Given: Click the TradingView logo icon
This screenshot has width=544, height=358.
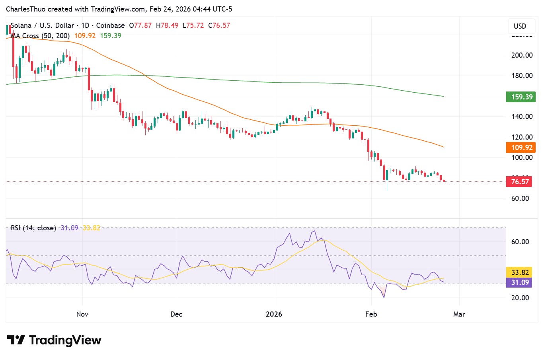Looking at the screenshot, I should point(16,340).
